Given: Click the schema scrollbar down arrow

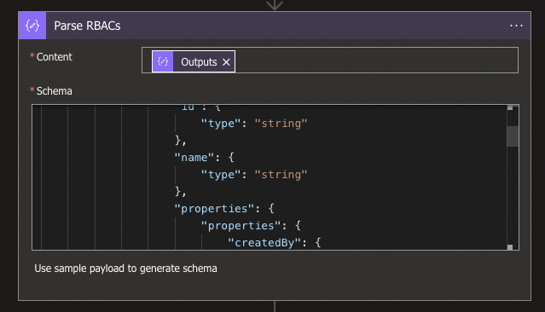Looking at the screenshot, I should click(510, 247).
